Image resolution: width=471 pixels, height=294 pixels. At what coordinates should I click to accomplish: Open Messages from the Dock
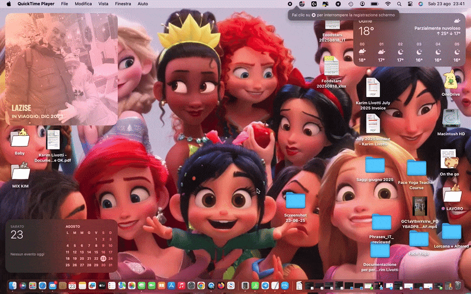point(141,285)
